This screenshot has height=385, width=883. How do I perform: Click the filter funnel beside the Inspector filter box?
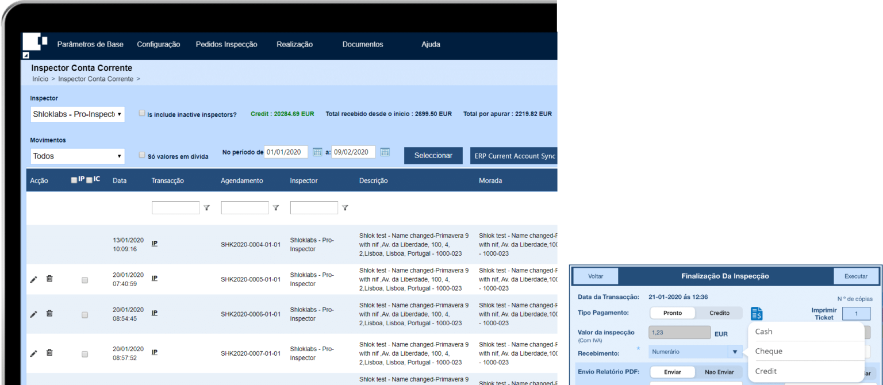click(345, 208)
